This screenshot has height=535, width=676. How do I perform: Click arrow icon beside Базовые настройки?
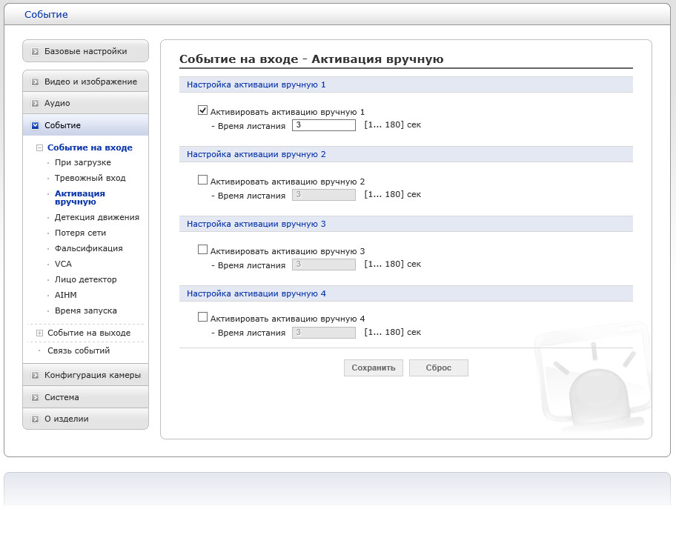(35, 52)
